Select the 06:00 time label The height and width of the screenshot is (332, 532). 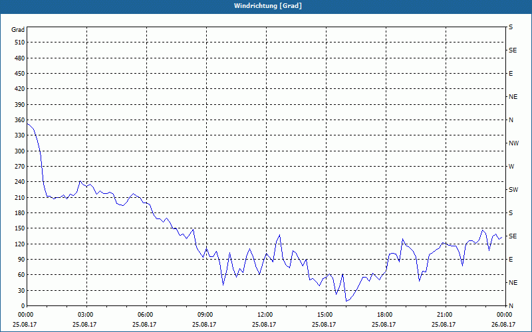(144, 315)
